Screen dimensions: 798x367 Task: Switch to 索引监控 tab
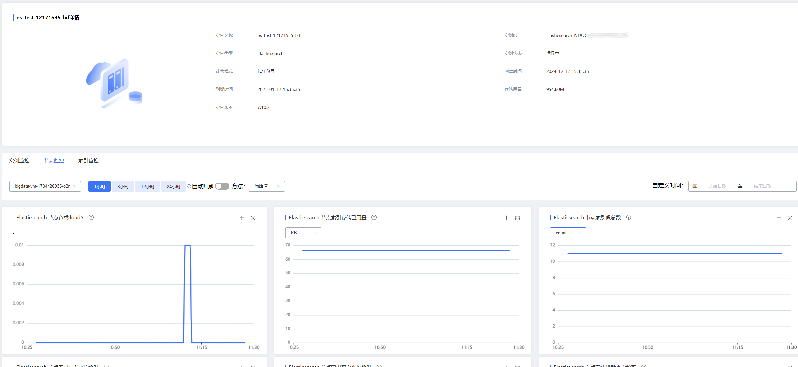point(89,160)
